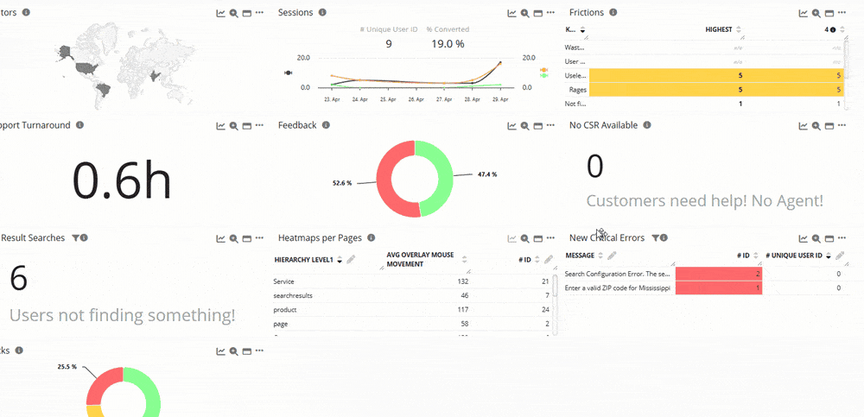Open the three-dot menu of Feedback widget
This screenshot has width=864, height=417.
551,125
